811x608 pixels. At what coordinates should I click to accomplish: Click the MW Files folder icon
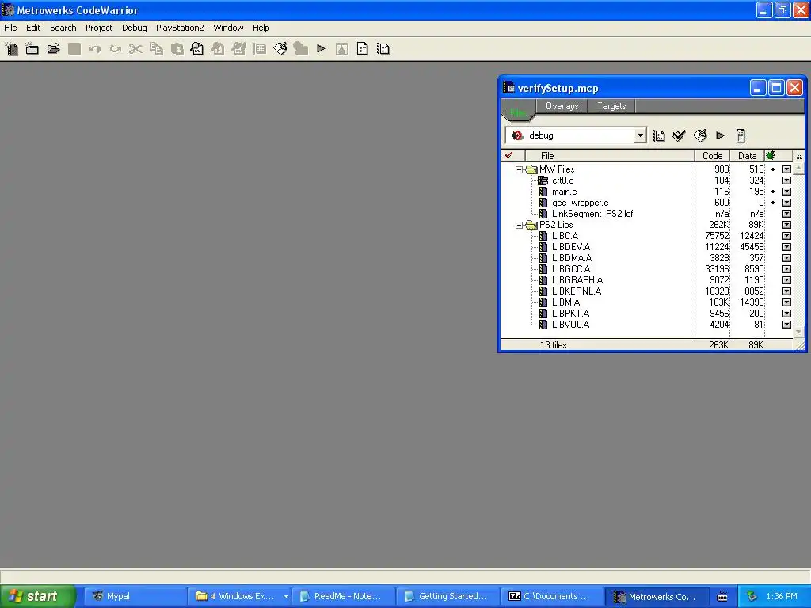coord(531,169)
